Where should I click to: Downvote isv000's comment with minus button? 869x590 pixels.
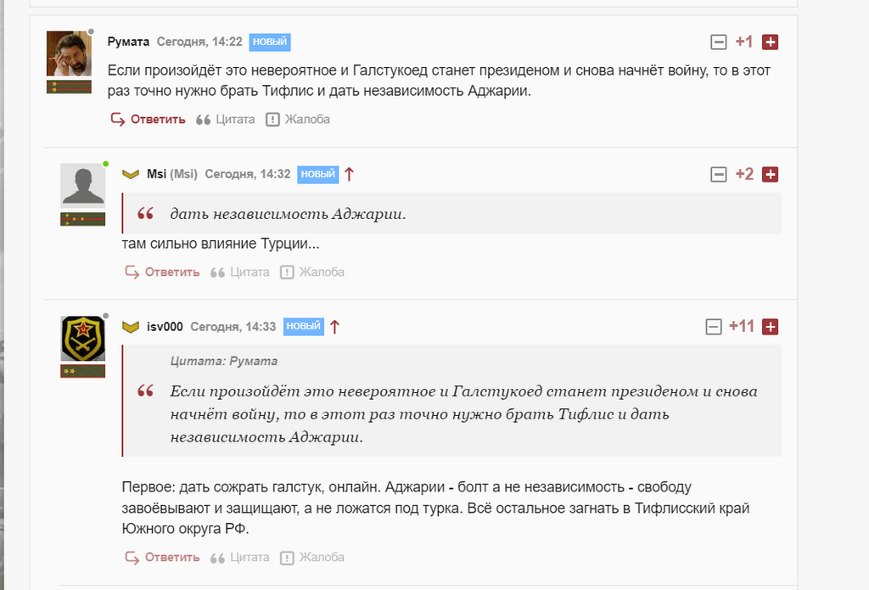pos(714,326)
